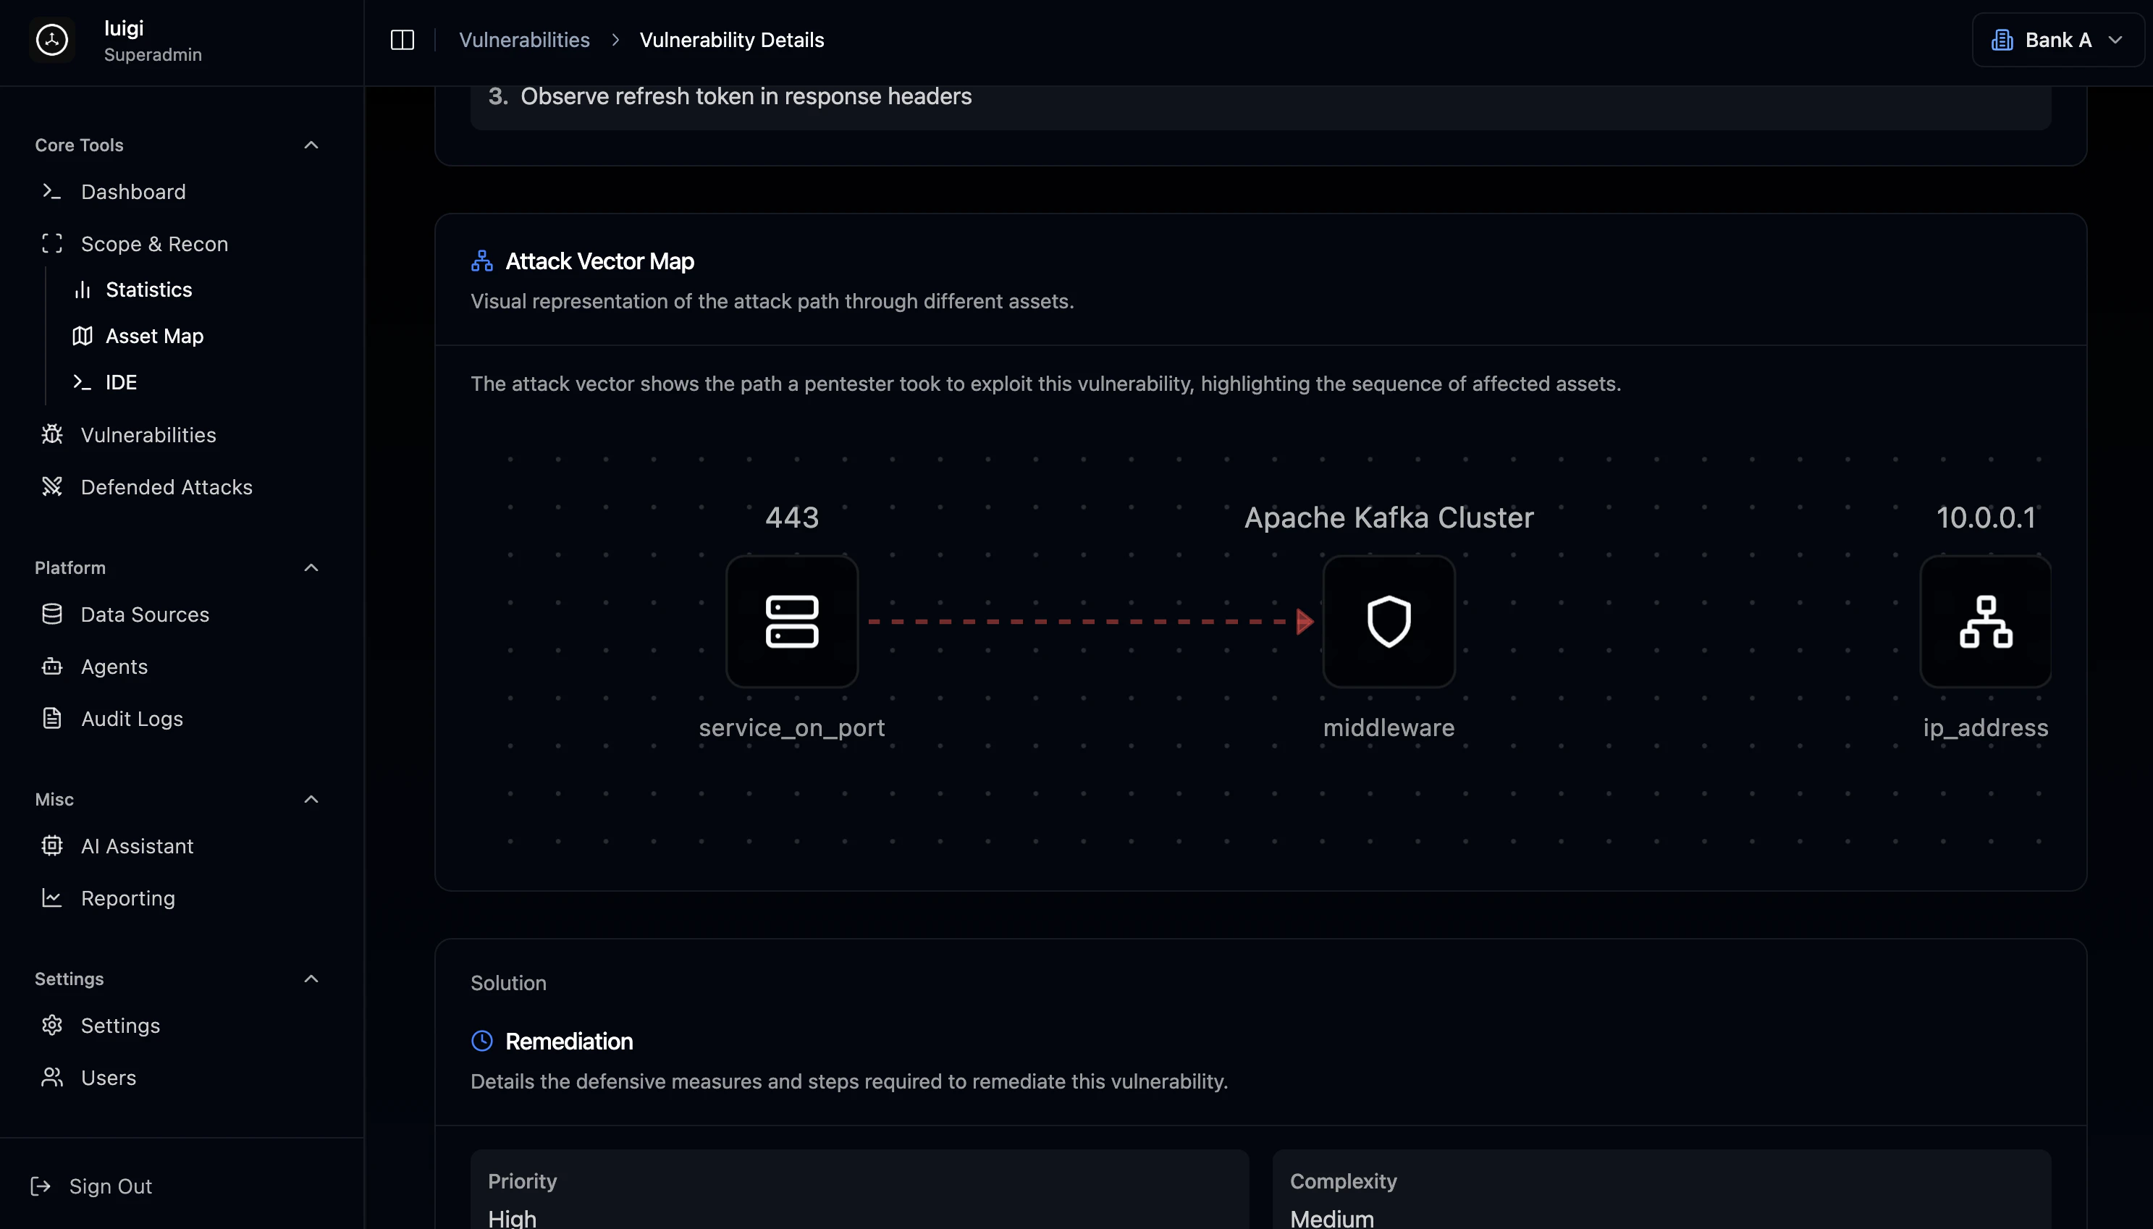Open the Dashboard from Core Tools

coord(133,192)
